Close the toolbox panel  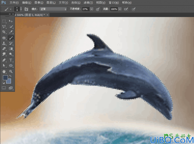pos(13,14)
